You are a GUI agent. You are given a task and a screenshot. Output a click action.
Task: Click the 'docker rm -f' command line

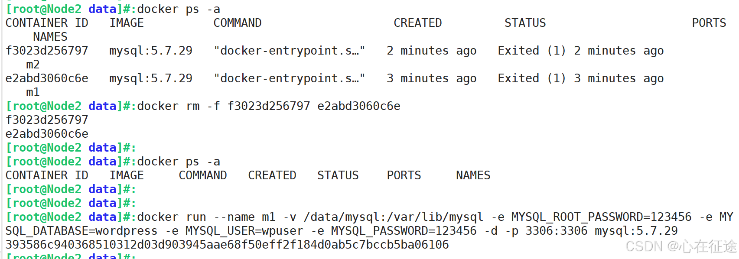click(x=269, y=106)
